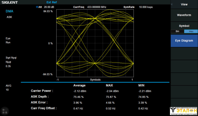Open the DMA mode label
The image size is (198, 116).
click(x=10, y=12)
